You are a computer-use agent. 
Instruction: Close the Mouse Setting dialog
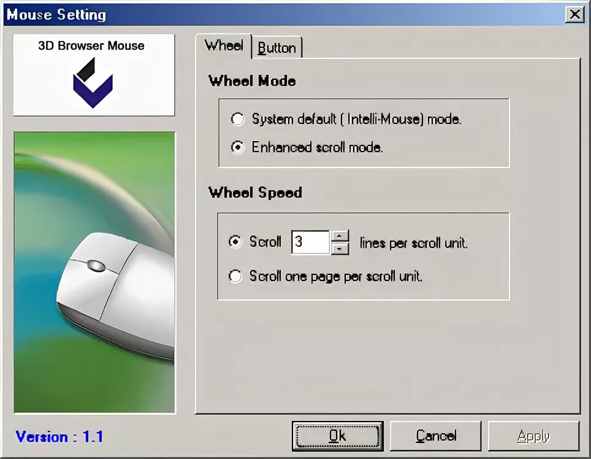click(x=575, y=15)
